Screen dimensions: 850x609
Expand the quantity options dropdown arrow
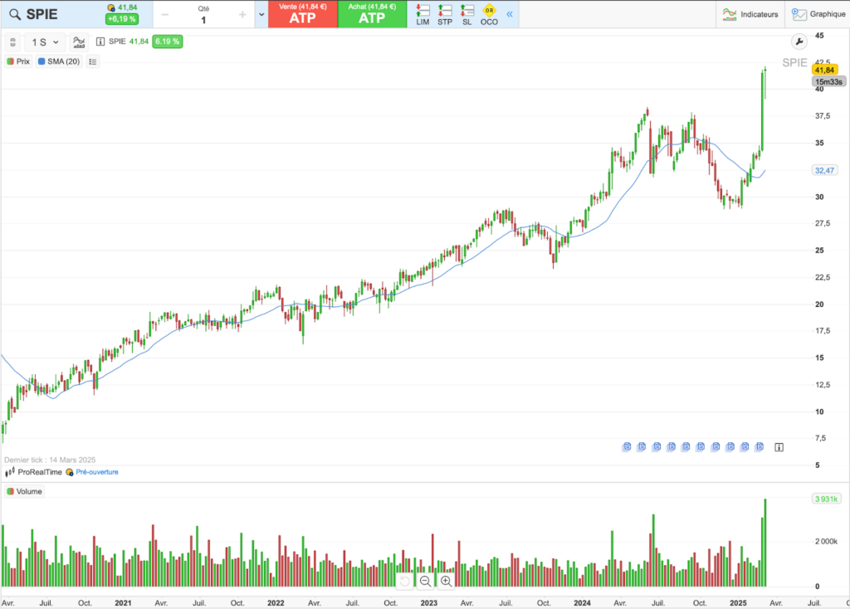[x=261, y=15]
